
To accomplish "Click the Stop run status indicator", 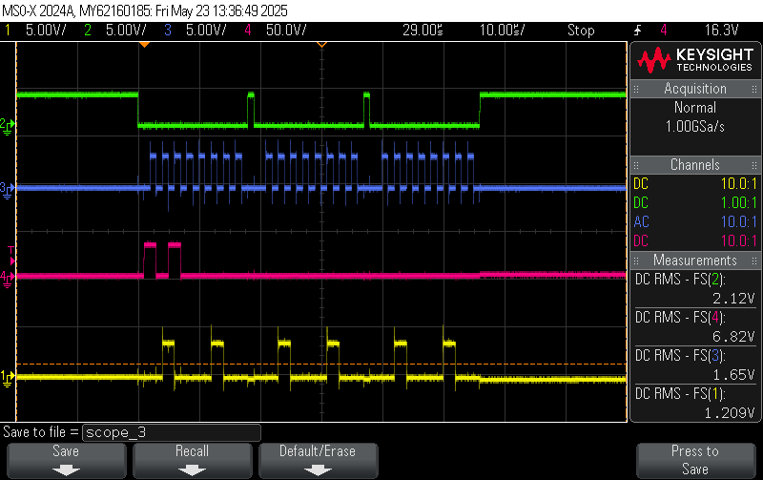I will [581, 31].
